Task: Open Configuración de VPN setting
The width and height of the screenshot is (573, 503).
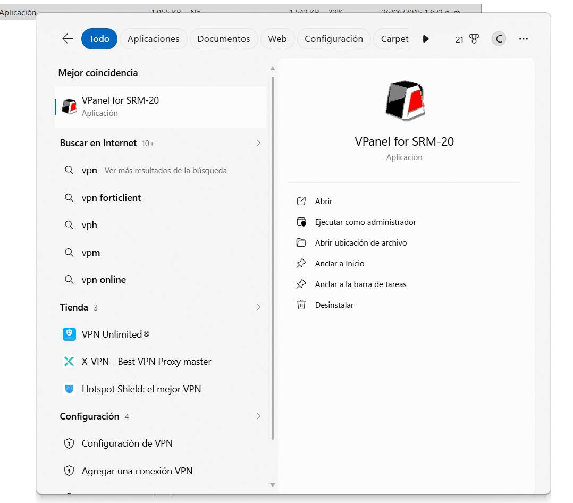Action: [161, 443]
